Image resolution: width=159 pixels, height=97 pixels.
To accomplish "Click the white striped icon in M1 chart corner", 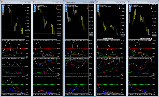I will (x=3, y=5).
